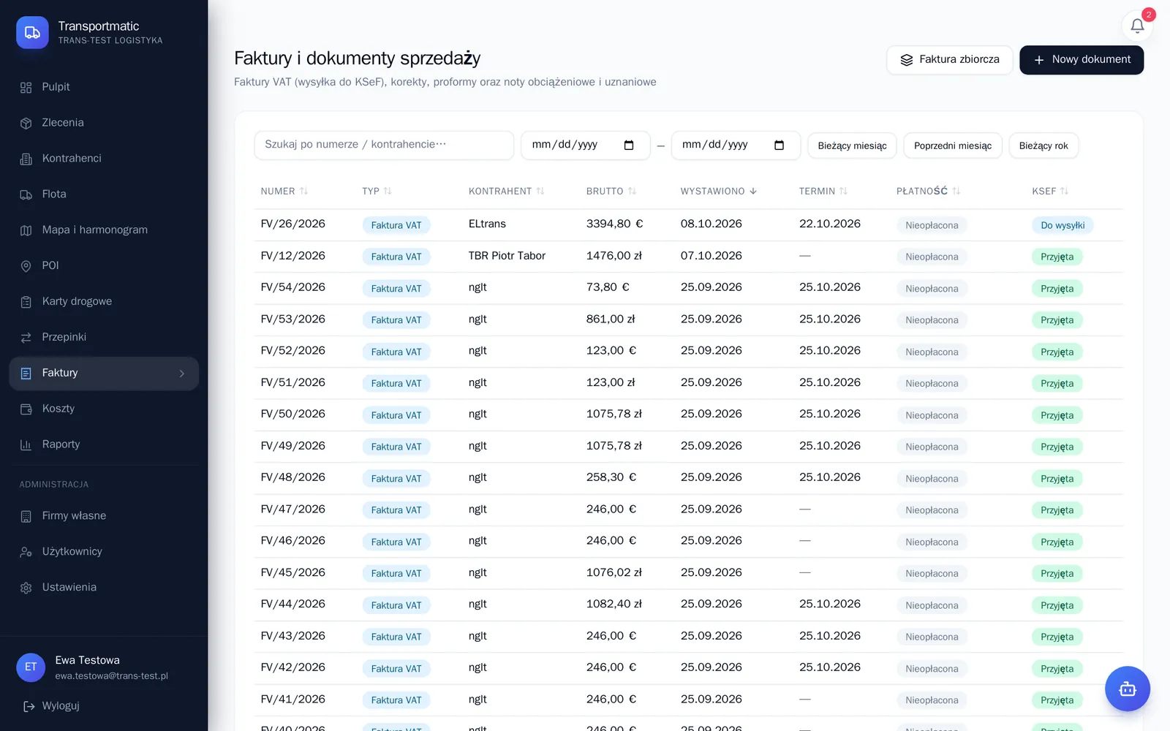Open the start date calendar picker

(629, 145)
